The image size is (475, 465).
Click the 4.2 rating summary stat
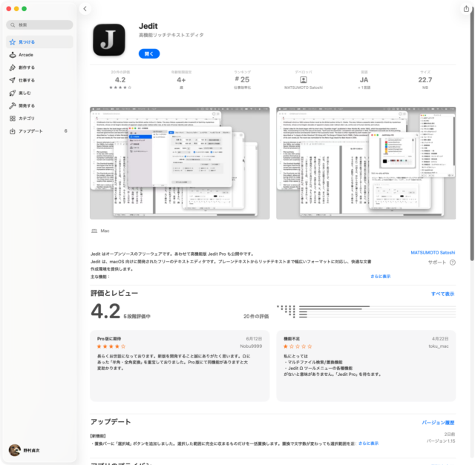tap(120, 80)
